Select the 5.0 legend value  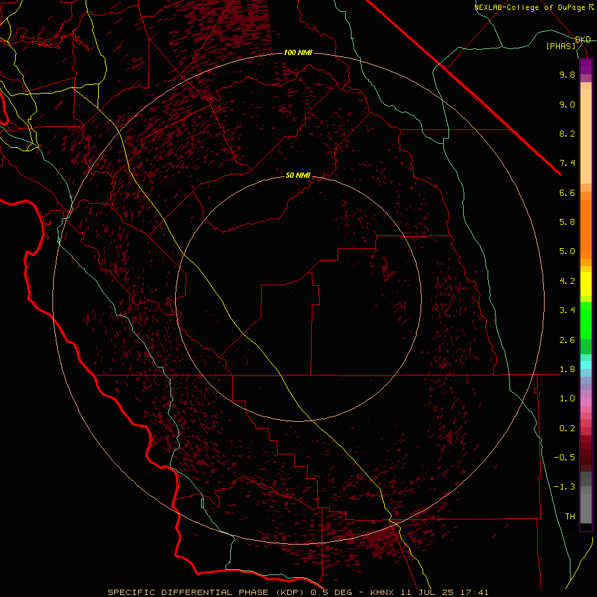coord(567,251)
